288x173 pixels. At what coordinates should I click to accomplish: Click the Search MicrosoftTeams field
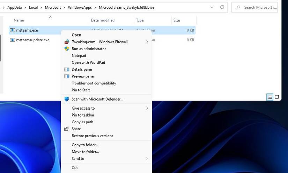point(254,7)
